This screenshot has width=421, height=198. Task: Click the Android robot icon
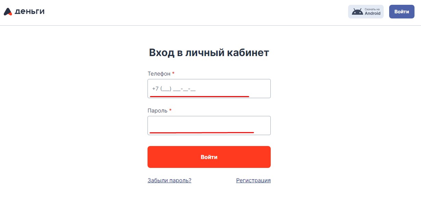pyautogui.click(x=357, y=12)
